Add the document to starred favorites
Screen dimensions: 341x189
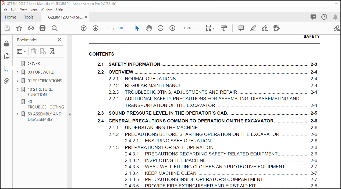coord(19,28)
